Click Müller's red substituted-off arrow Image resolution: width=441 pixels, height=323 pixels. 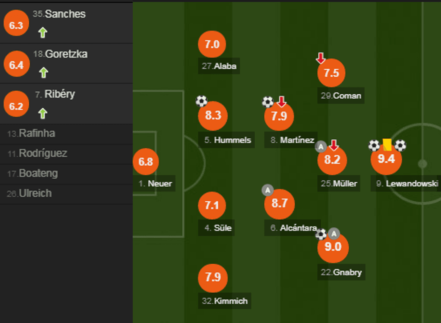coord(333,145)
